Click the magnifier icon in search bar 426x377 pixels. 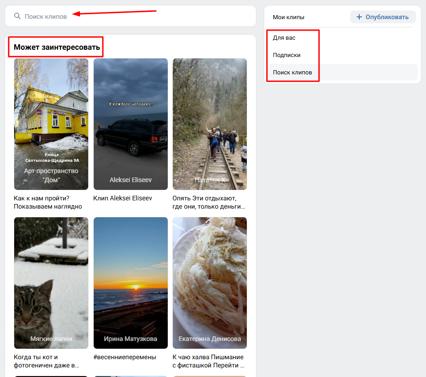pos(17,16)
